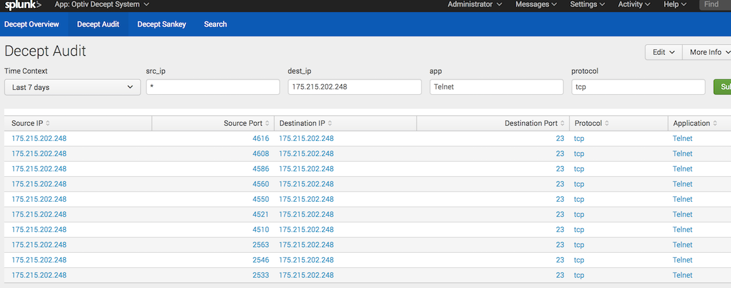The image size is (731, 288).
Task: Click source port 2563
Action: 261,245
